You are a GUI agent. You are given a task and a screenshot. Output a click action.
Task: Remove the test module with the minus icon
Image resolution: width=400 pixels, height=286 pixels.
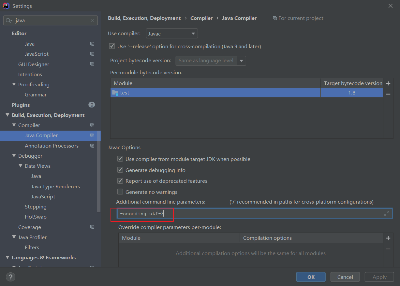coord(388,94)
